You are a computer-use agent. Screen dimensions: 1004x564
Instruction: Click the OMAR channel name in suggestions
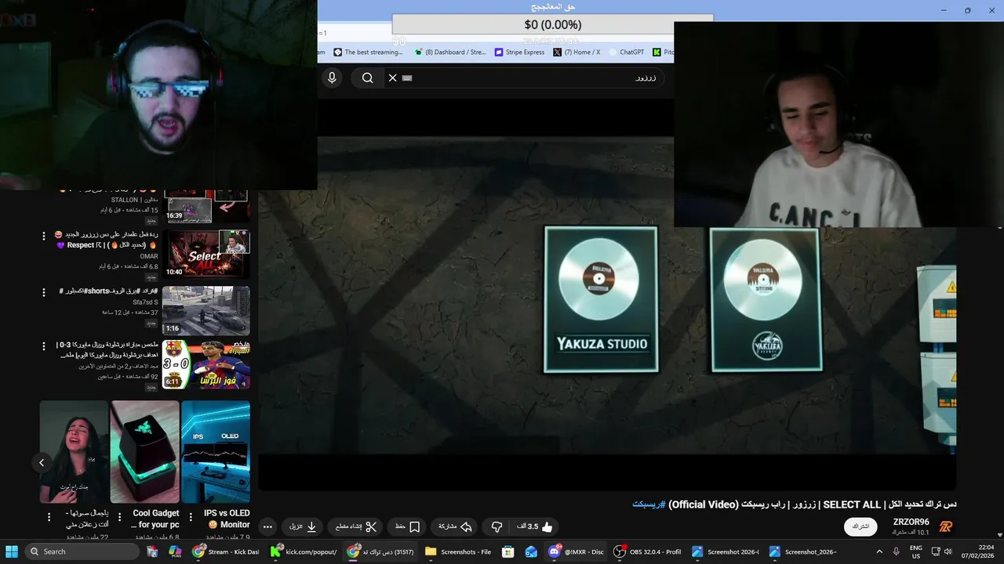click(149, 256)
